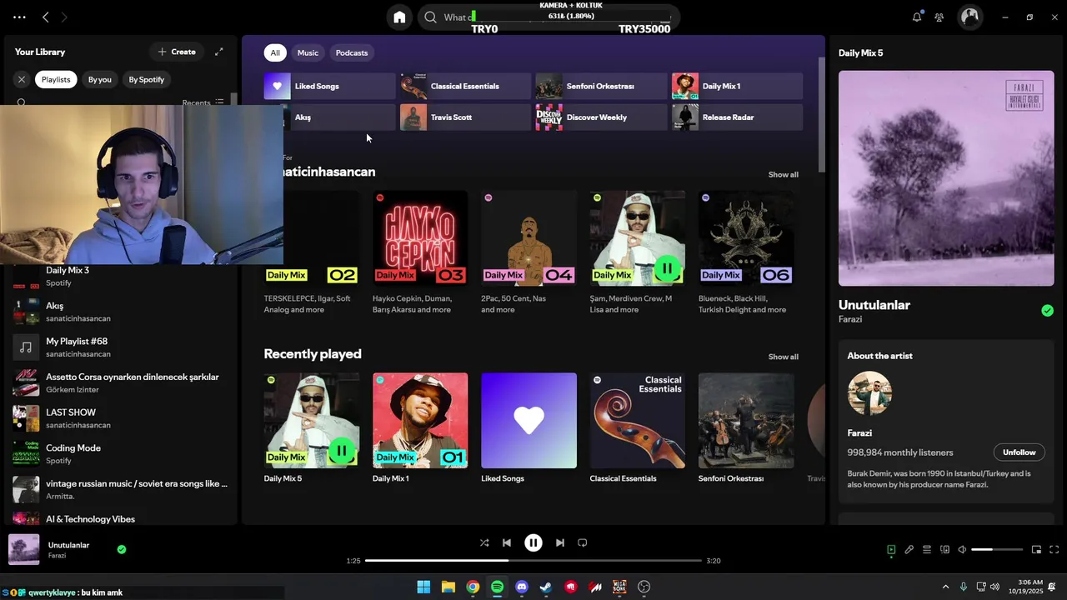Go forward with the right arrow
Viewport: 1067px width, 600px height.
tap(64, 17)
